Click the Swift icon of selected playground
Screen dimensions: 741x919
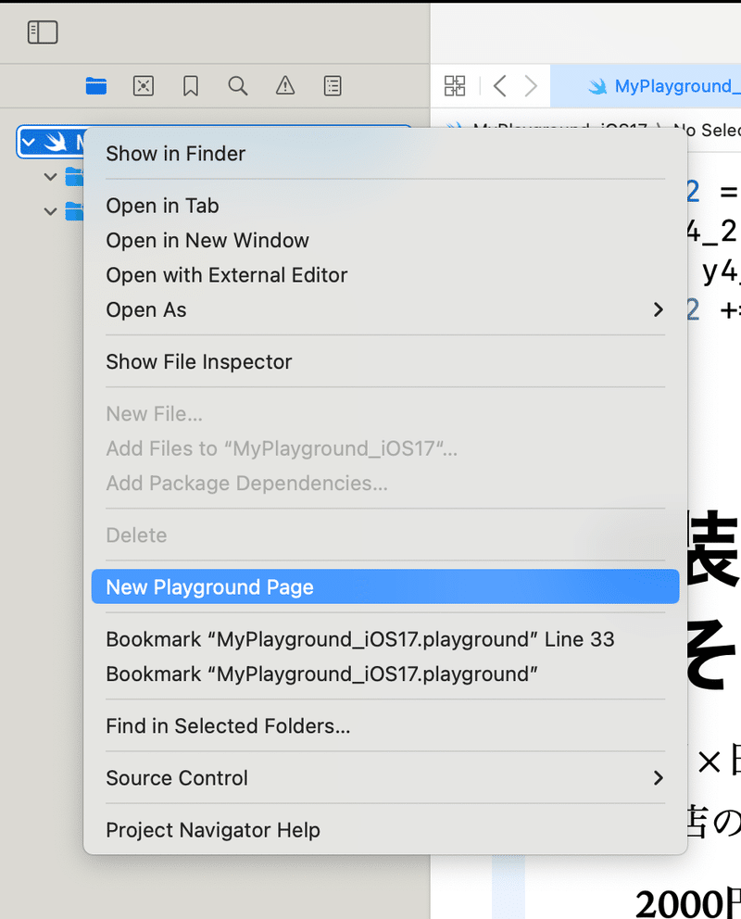point(56,142)
